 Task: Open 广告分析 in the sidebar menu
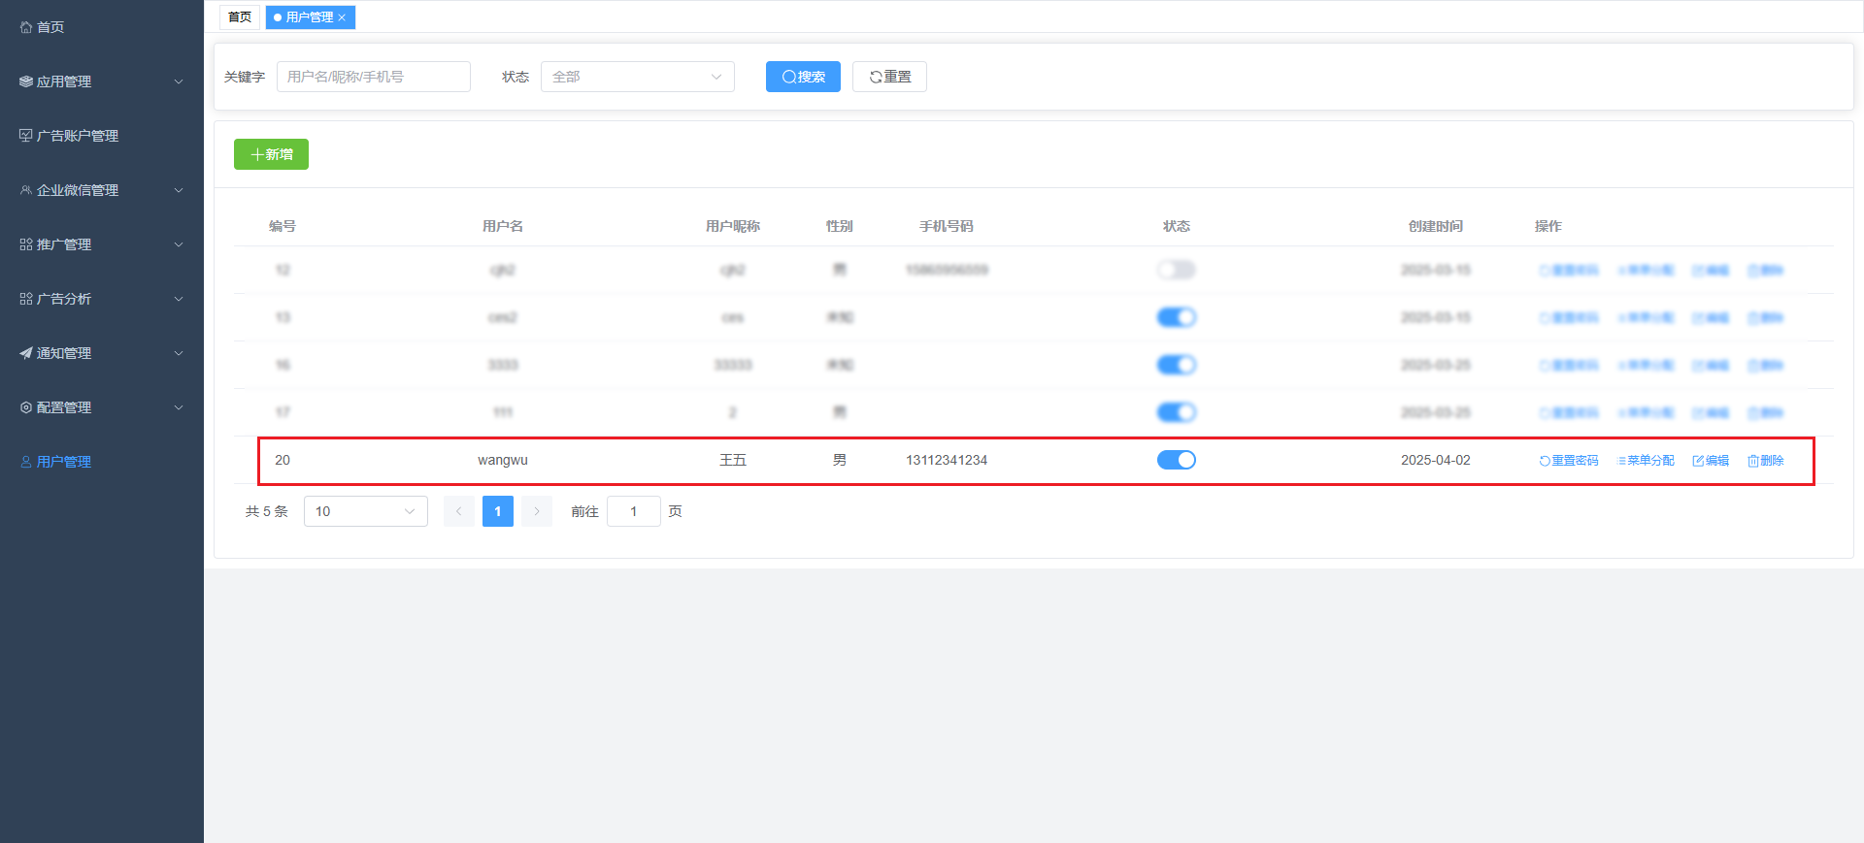(x=101, y=299)
